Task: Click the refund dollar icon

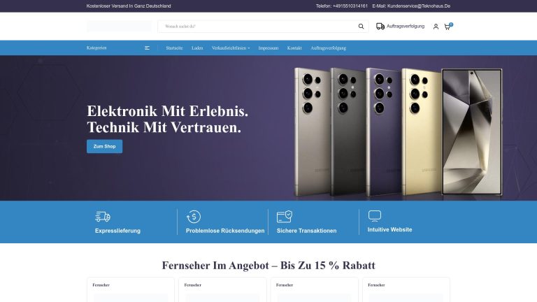Action: coord(194,217)
